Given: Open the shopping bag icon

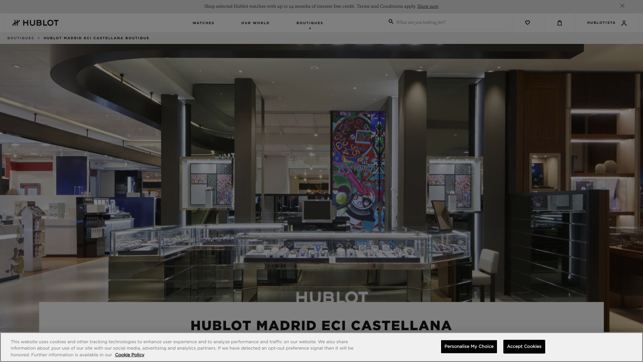Looking at the screenshot, I should tap(560, 23).
